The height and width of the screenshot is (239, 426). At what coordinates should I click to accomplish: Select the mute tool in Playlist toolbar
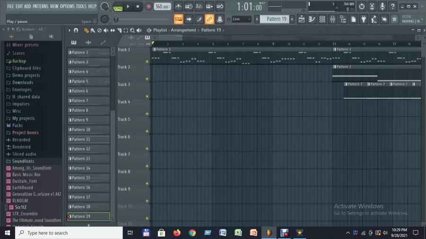coord(106,30)
